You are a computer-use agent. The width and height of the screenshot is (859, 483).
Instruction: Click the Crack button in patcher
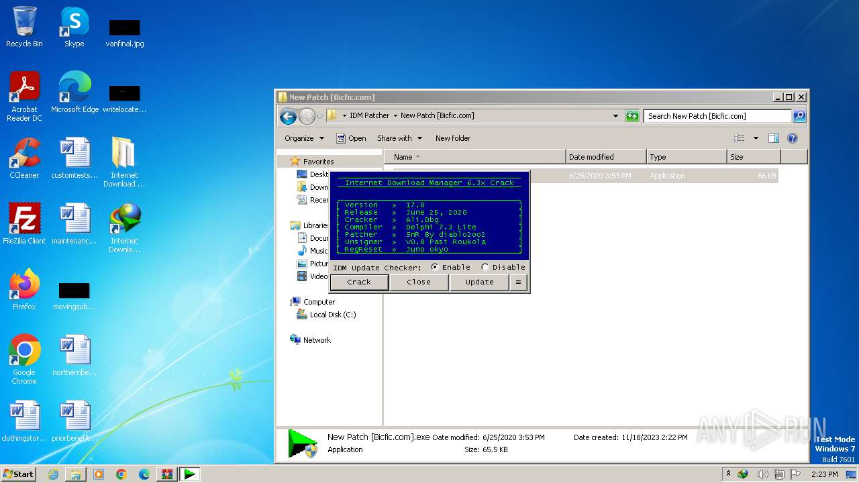[x=359, y=282]
